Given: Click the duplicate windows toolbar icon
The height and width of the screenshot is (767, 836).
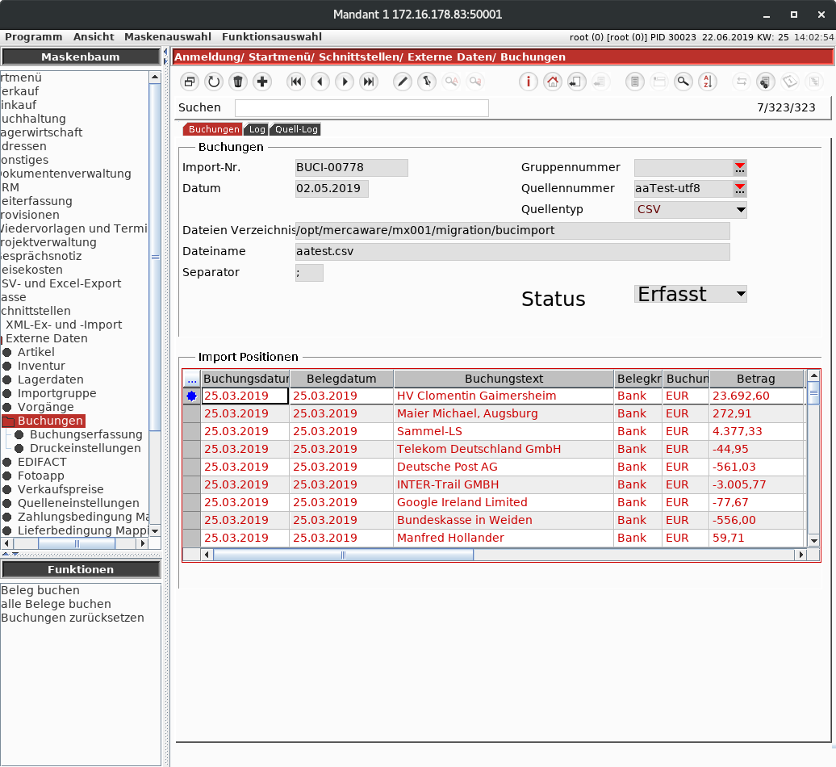Looking at the screenshot, I should [190, 82].
